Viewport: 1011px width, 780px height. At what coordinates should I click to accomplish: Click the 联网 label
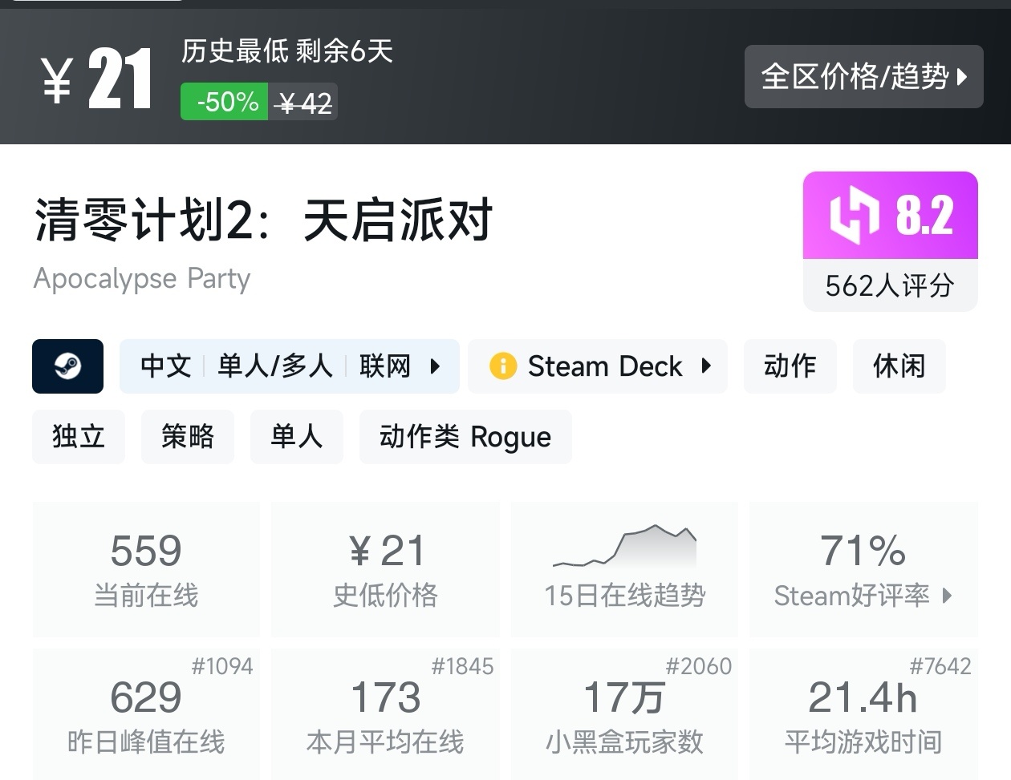385,366
